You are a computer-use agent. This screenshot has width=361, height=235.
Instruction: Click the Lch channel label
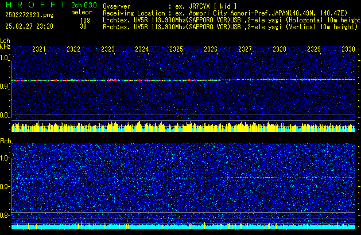[5, 41]
